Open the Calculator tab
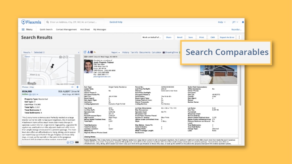The height and width of the screenshot is (164, 292). (156, 53)
